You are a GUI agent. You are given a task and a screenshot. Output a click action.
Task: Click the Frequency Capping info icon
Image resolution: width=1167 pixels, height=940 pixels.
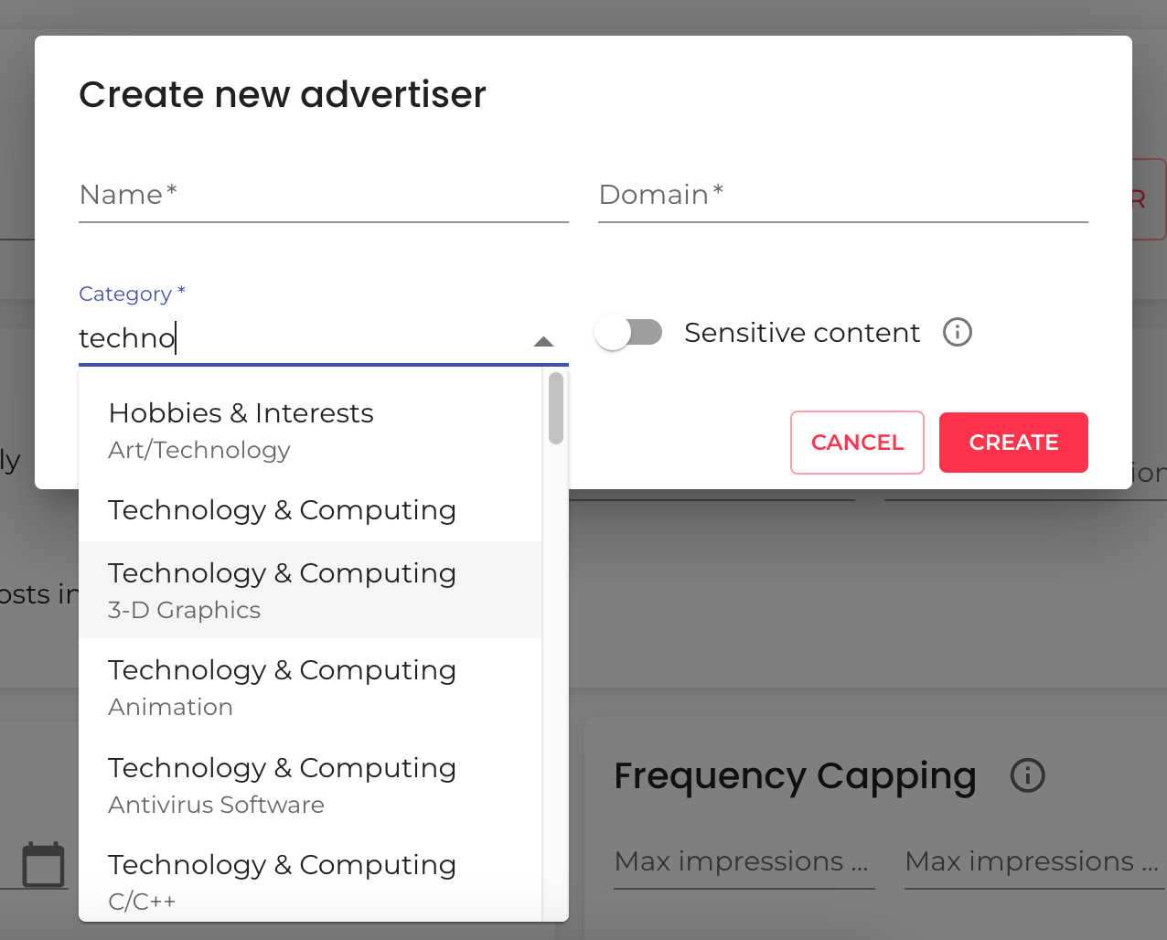tap(1027, 775)
